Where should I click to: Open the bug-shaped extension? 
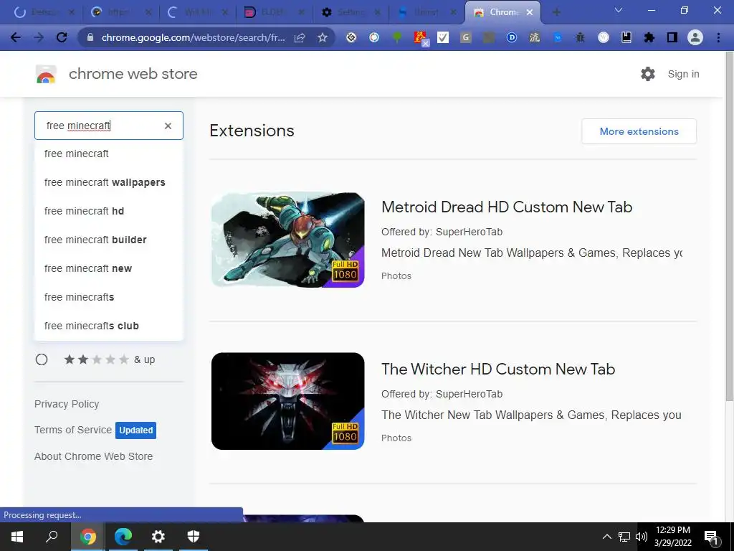(580, 37)
